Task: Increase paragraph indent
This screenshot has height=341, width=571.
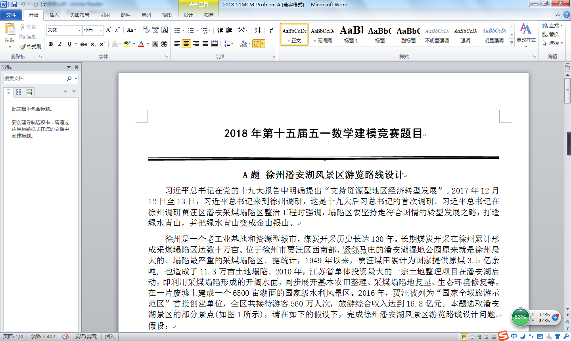Action: [x=229, y=30]
